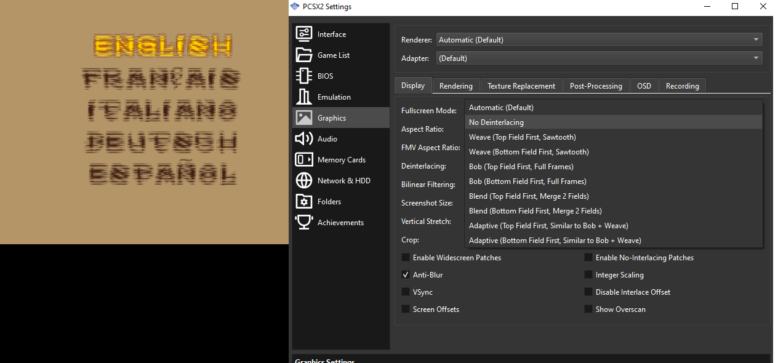Screen dimensions: 778x363
Task: Select Emulation in the settings sidebar
Action: point(341,97)
